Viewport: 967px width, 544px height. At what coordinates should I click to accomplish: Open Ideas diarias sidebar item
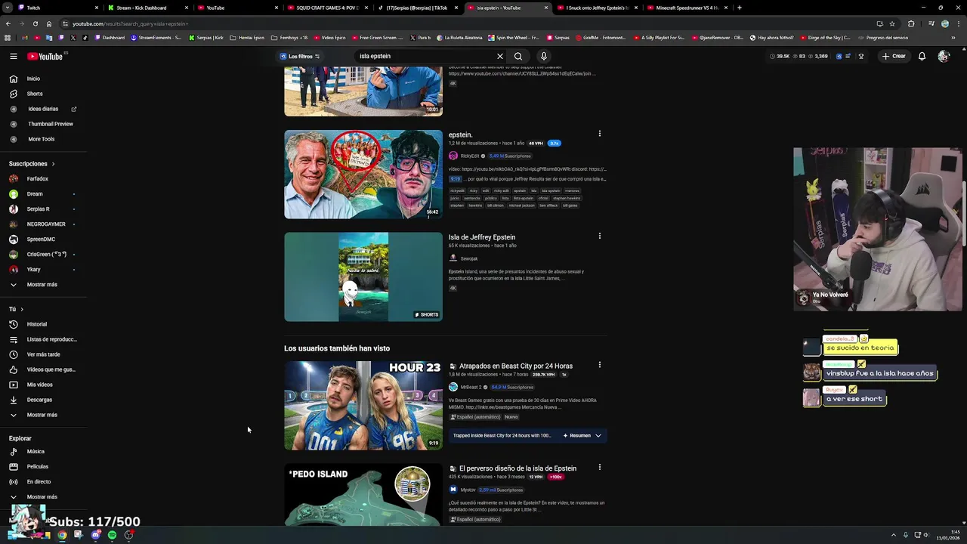[43, 109]
